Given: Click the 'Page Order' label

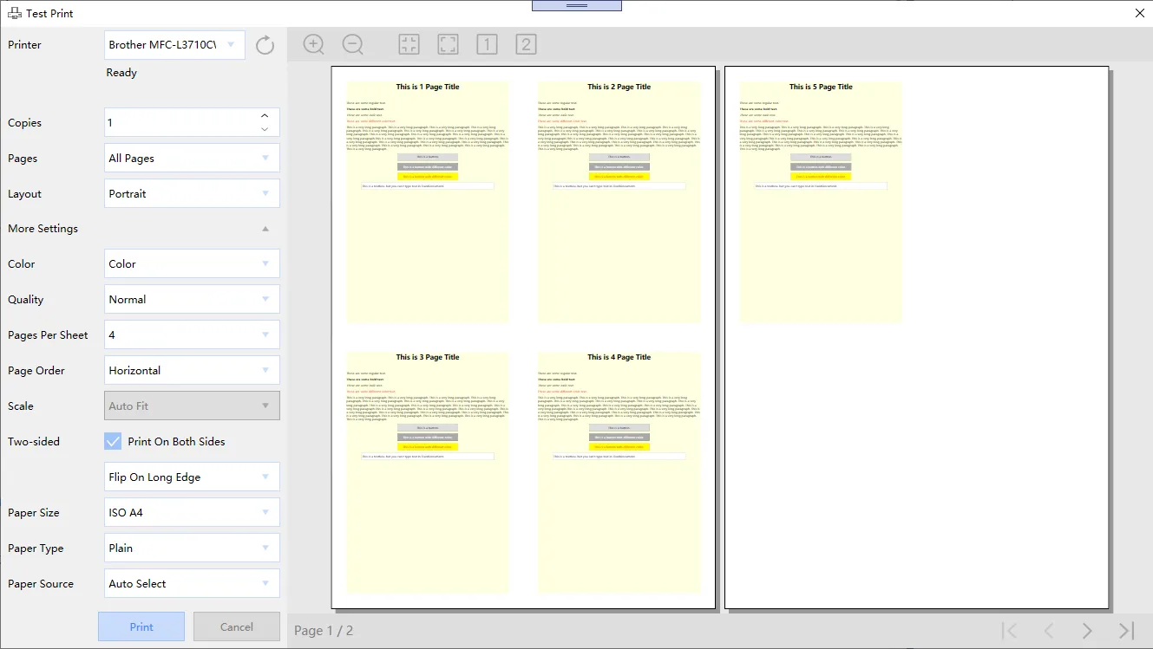Looking at the screenshot, I should [36, 371].
